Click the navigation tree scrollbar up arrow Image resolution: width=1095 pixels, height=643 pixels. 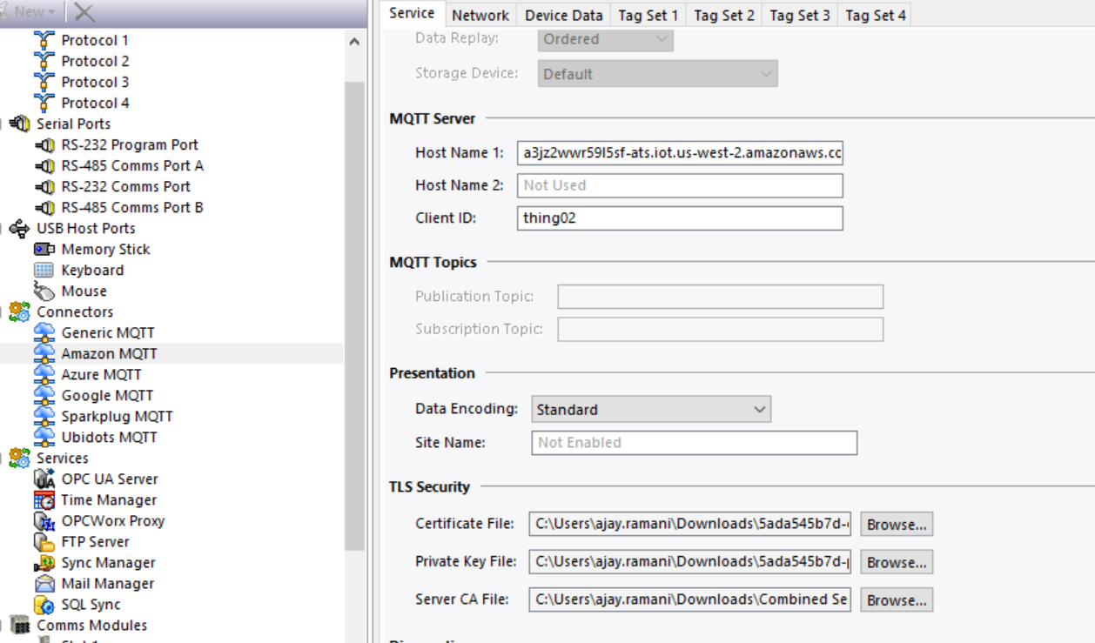353,41
